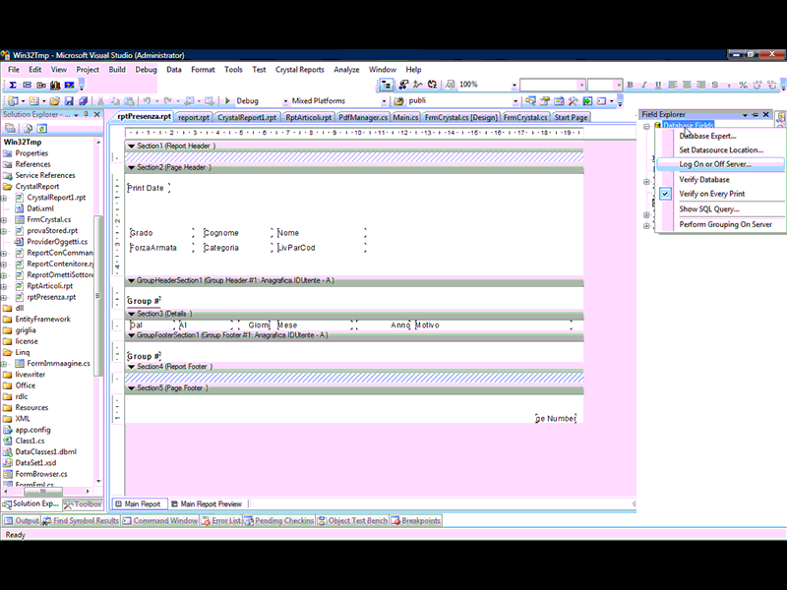Select DataClasses1.dbml in Solution Explorer
This screenshot has height=590, width=787.
pyautogui.click(x=45, y=452)
